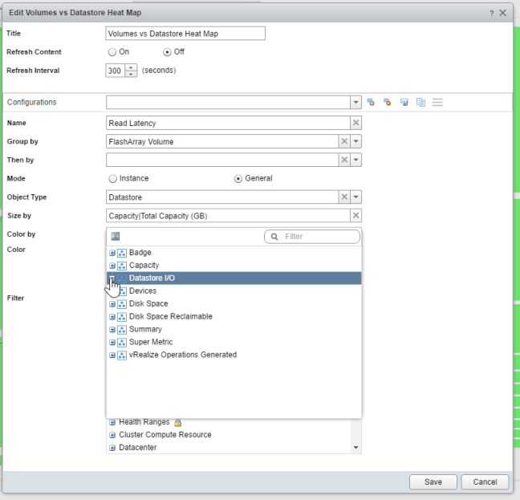This screenshot has width=520, height=500.
Task: Clear the Size by field value
Action: (x=356, y=216)
